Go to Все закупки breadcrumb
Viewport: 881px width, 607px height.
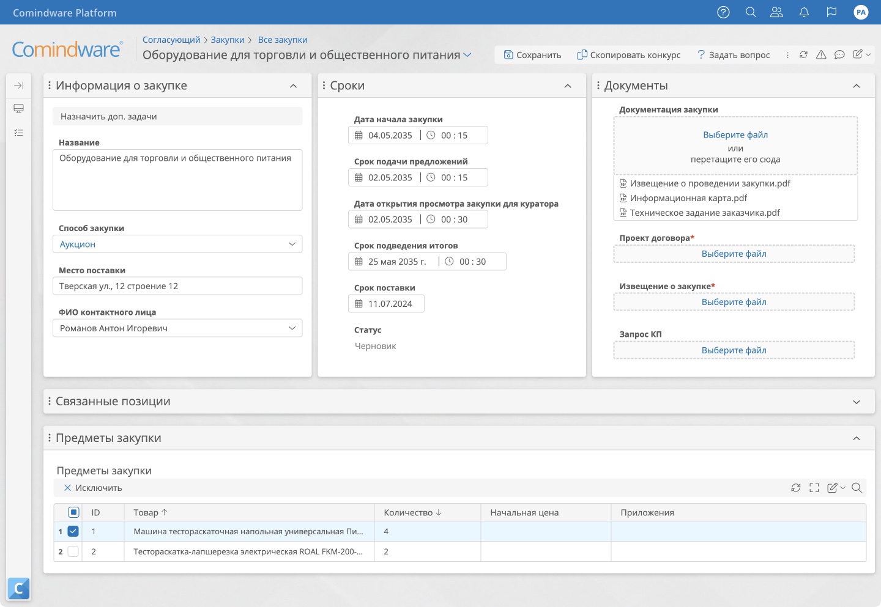tap(283, 40)
